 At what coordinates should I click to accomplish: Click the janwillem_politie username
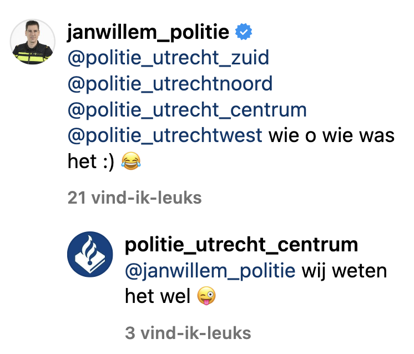pyautogui.click(x=148, y=32)
